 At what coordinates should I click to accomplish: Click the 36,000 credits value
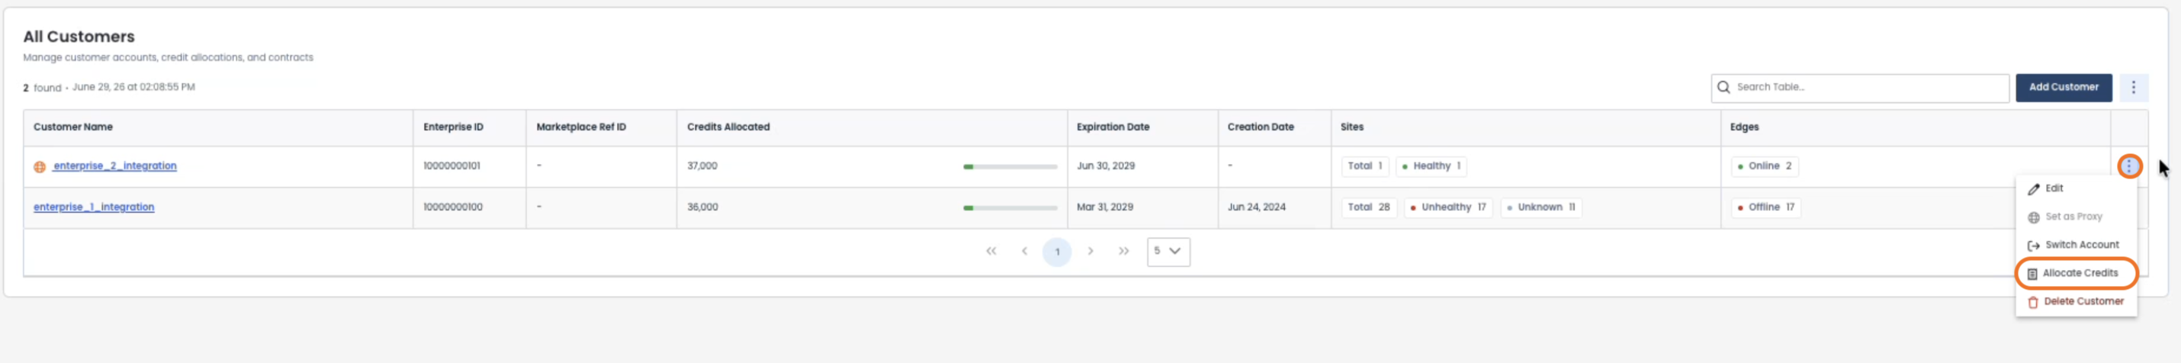(x=702, y=207)
